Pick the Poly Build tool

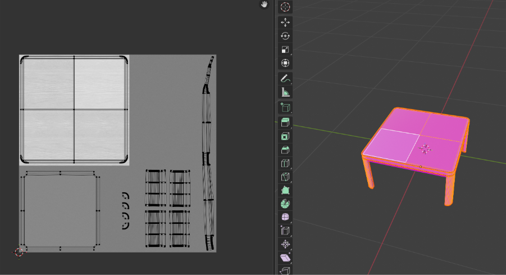click(285, 191)
